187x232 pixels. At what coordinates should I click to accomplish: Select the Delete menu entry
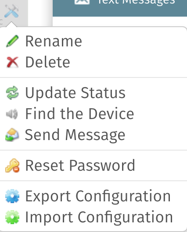tap(93, 62)
